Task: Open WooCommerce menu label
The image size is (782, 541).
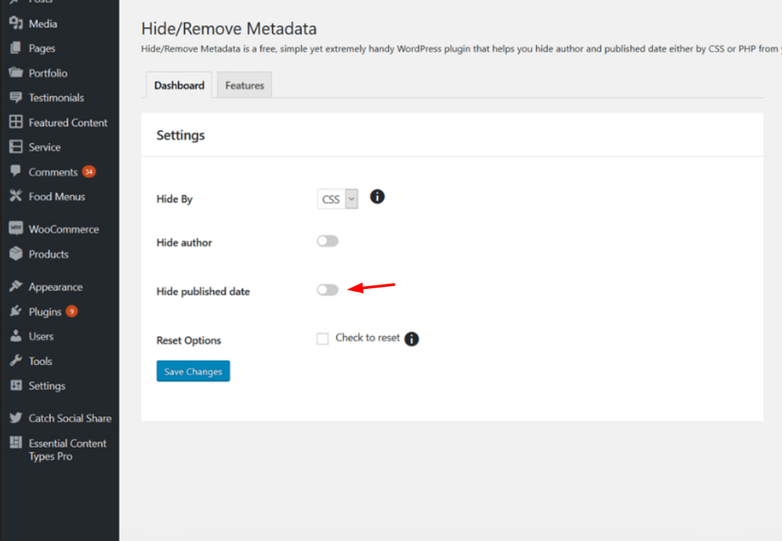Action: pyautogui.click(x=64, y=230)
